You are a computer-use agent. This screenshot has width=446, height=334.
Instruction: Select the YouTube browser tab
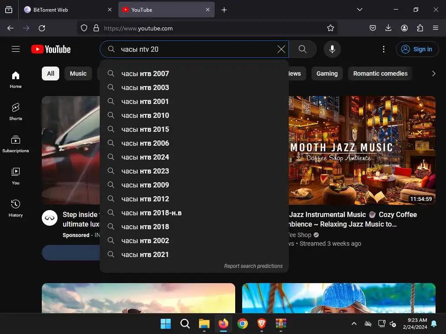point(166,10)
